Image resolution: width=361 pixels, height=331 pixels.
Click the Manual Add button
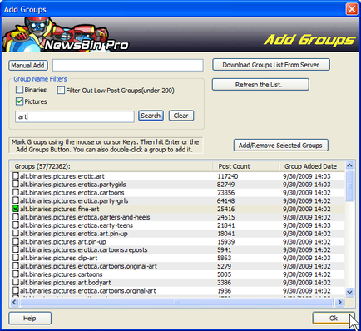(28, 66)
